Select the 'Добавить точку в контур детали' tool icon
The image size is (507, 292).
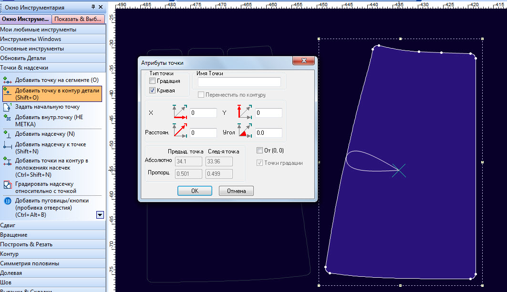7,91
